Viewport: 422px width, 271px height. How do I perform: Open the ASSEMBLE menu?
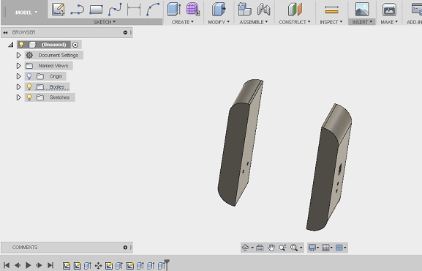(x=254, y=22)
